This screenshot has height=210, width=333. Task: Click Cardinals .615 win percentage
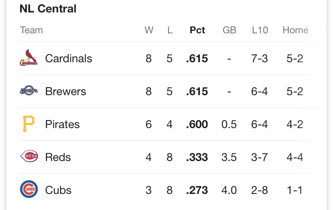[x=197, y=59]
